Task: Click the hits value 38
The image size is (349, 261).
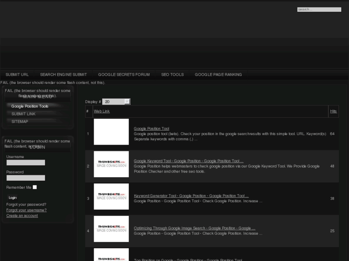Action: (x=332, y=199)
